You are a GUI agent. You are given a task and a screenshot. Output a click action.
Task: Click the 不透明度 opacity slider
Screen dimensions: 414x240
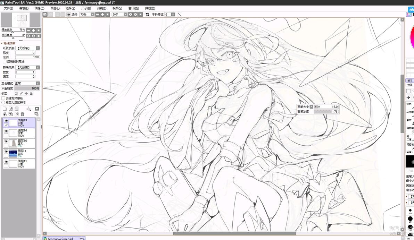(x=27, y=88)
